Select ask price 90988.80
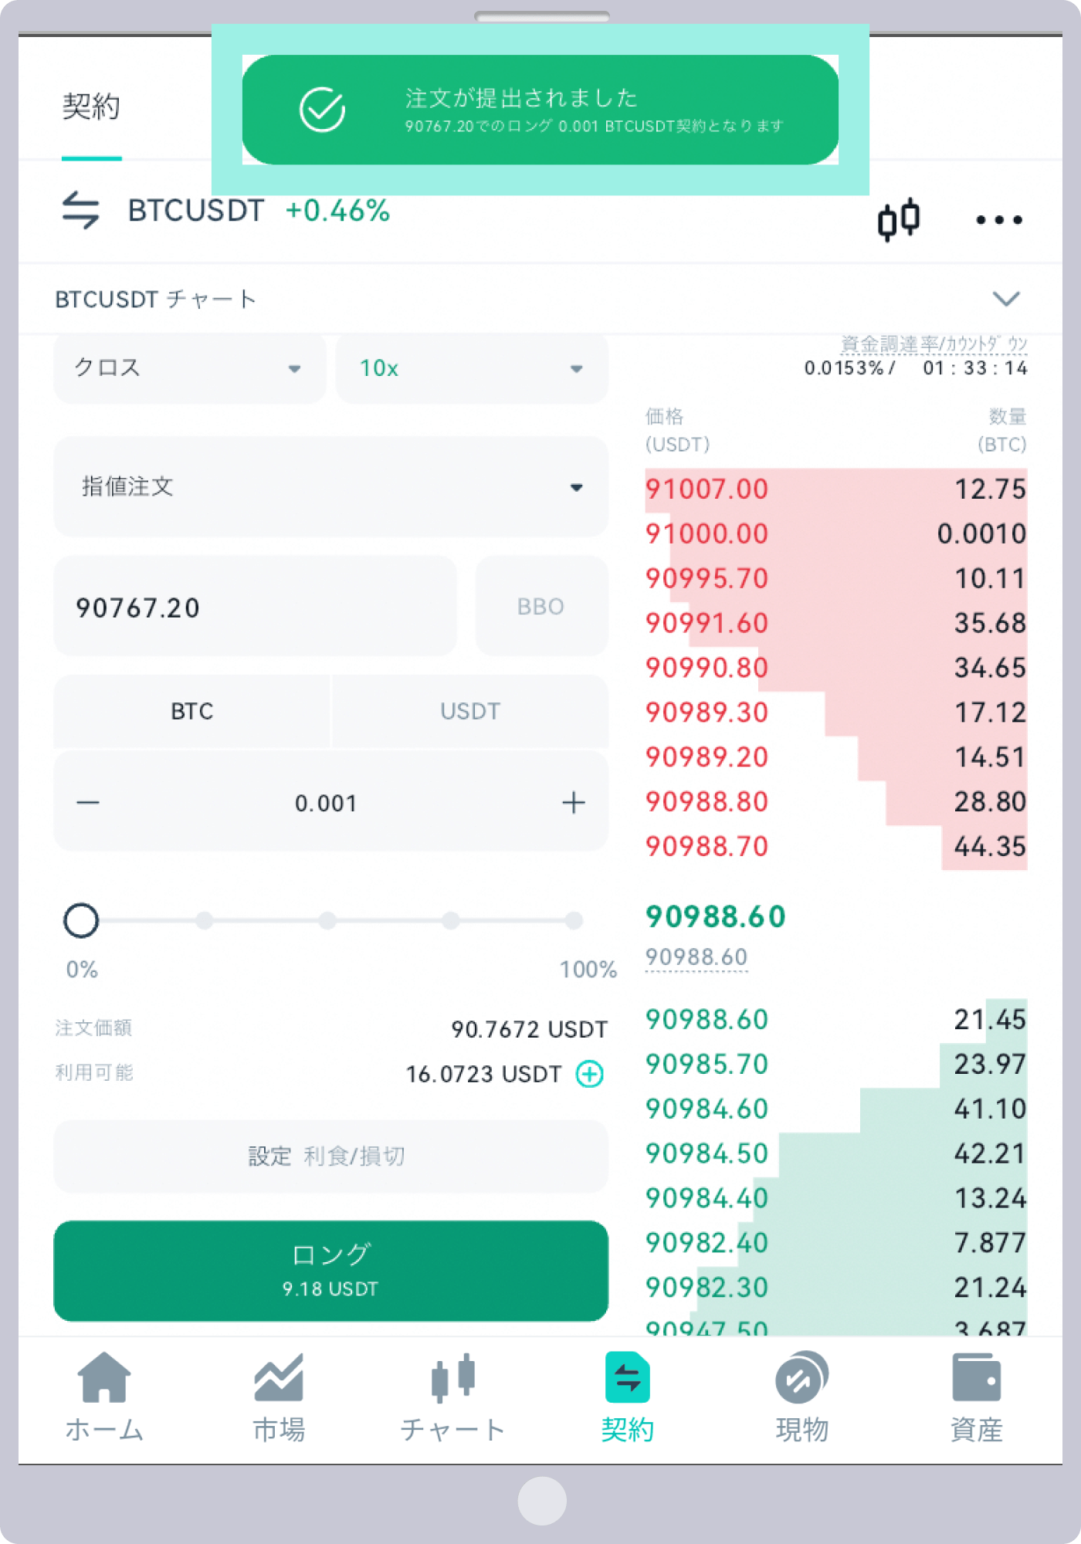The width and height of the screenshot is (1081, 1544). pos(707,802)
